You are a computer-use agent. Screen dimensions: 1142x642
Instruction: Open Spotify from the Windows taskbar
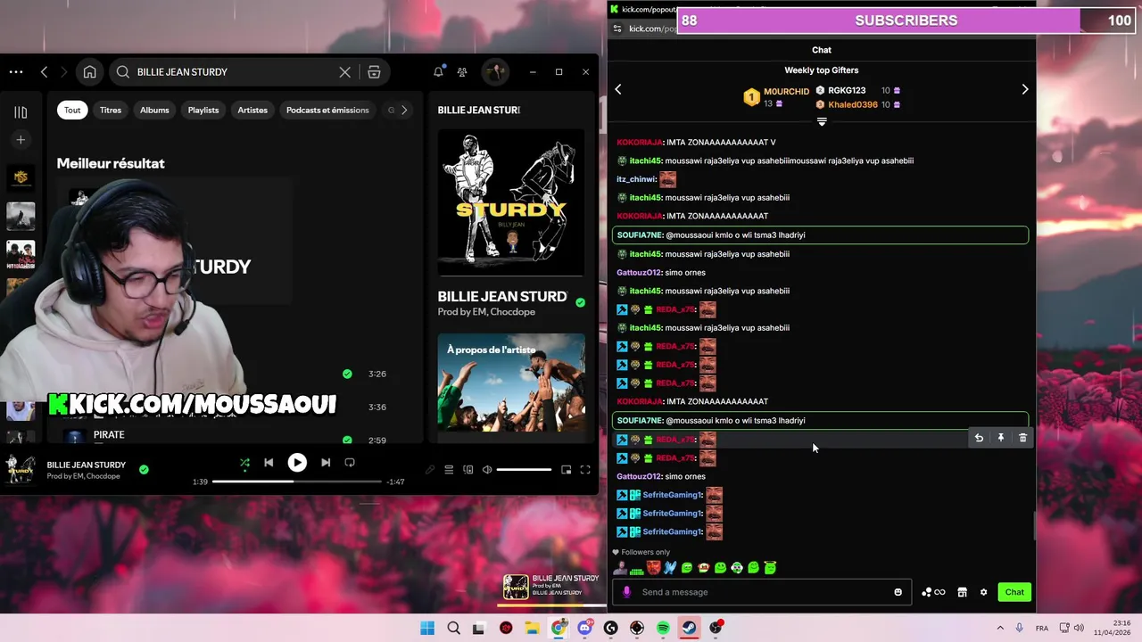pyautogui.click(x=663, y=628)
